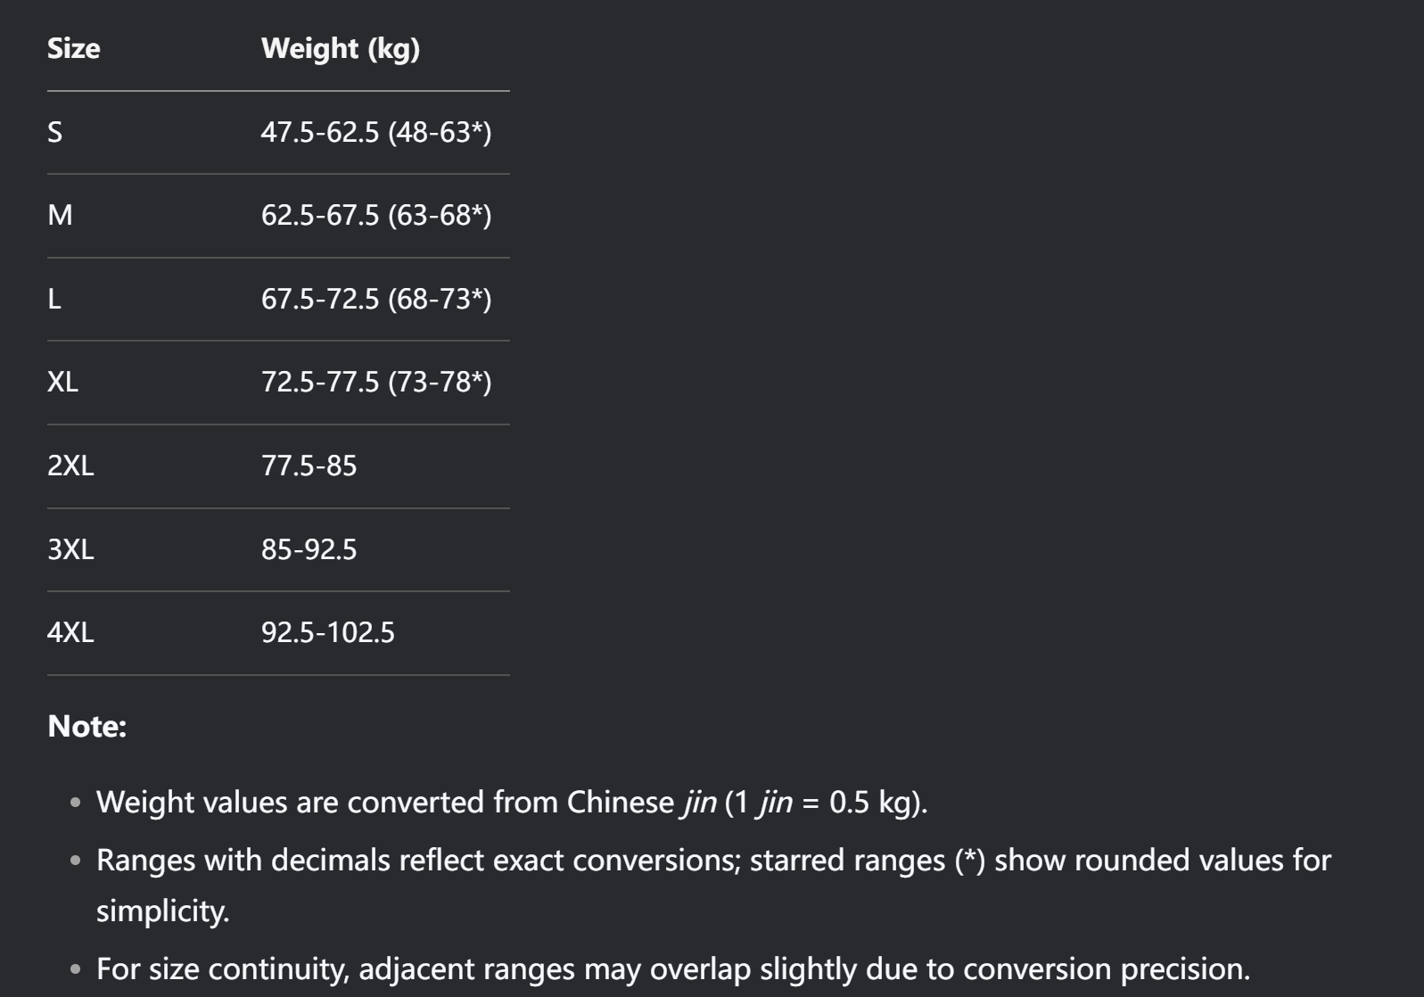Click the 47.5-62.5 (48-63*) weight value
This screenshot has width=1424, height=997.
point(375,132)
